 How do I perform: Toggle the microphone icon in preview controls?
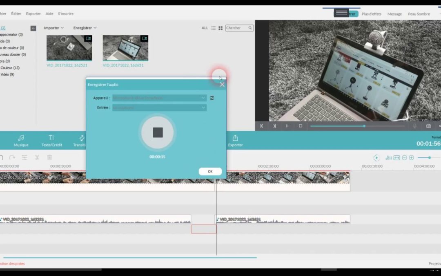tap(414, 126)
